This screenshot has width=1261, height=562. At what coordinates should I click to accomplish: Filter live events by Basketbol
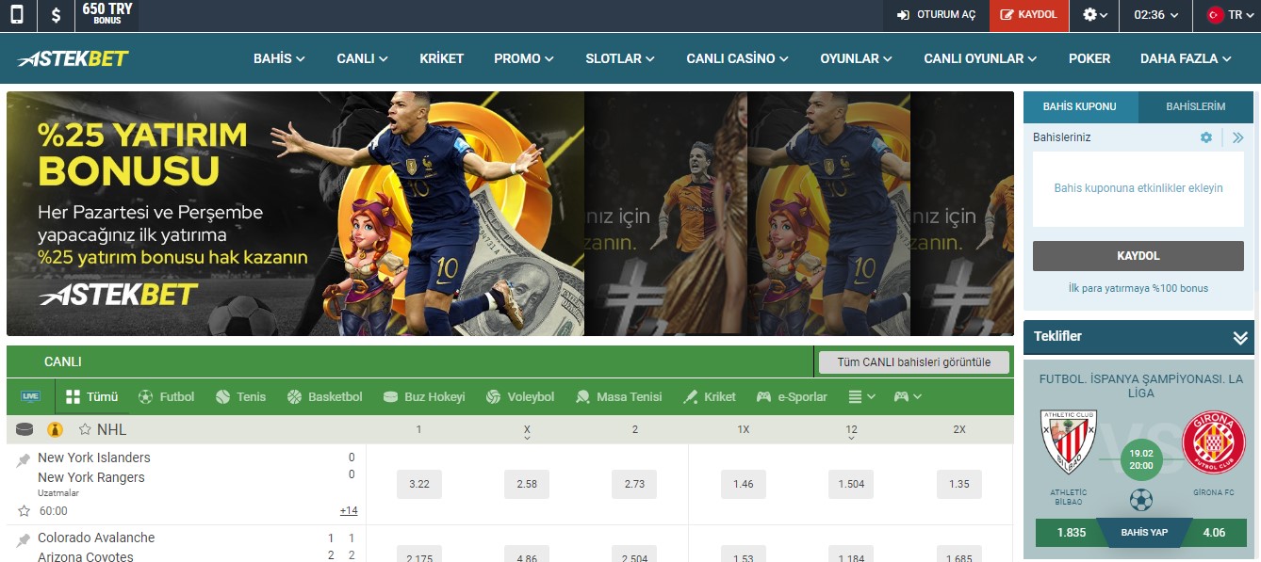pyautogui.click(x=324, y=396)
